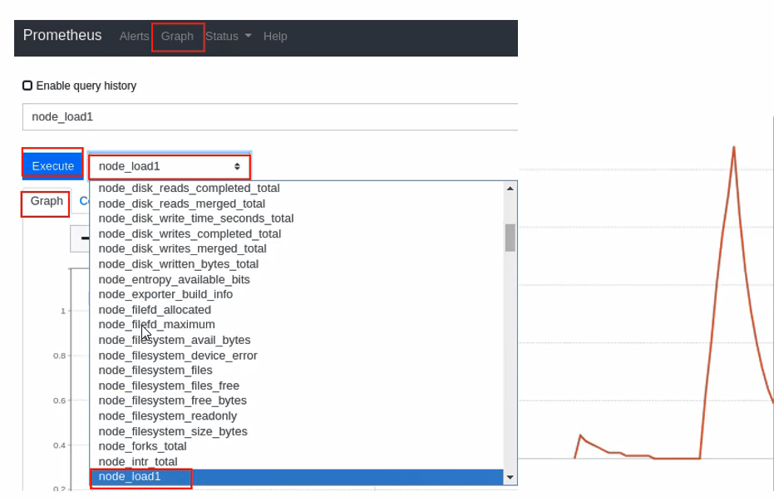Select highlighted node_load1 option in list
The image size is (774, 501).
point(296,477)
